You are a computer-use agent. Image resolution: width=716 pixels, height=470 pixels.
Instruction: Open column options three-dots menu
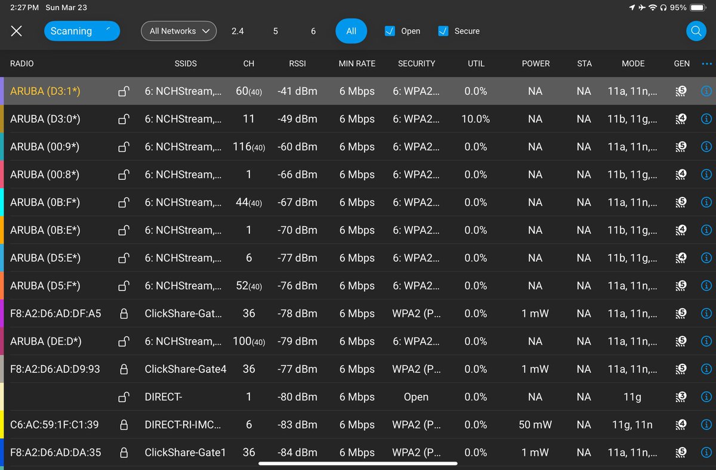[707, 63]
